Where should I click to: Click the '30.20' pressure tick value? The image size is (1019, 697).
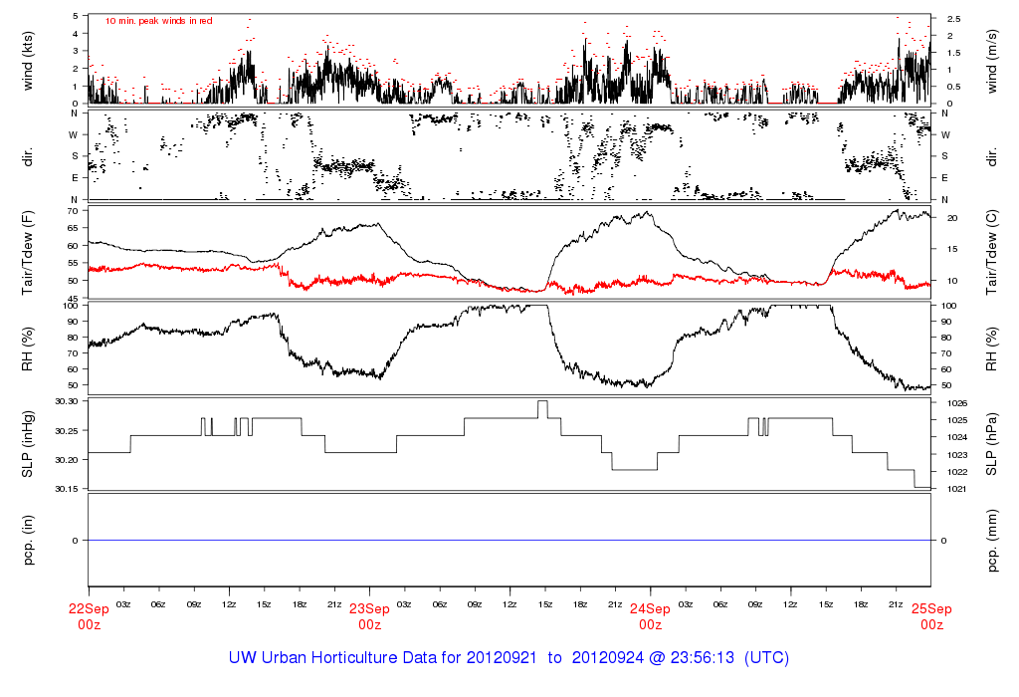coord(67,460)
